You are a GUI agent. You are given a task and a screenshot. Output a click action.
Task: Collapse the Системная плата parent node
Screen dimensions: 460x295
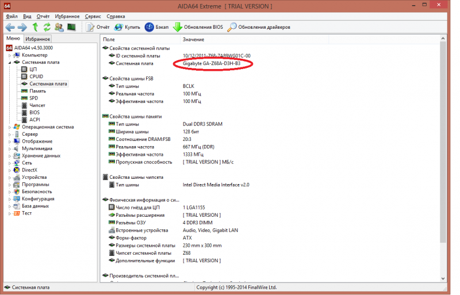tap(10, 63)
